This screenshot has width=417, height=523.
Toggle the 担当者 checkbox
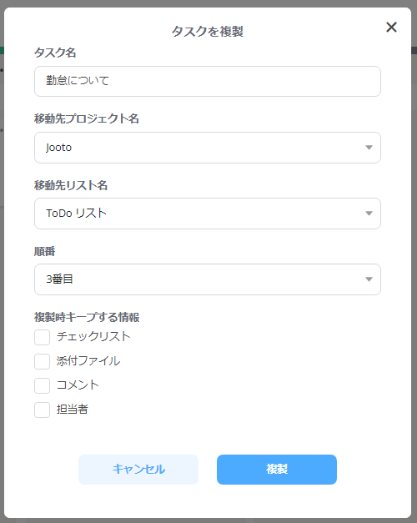(42, 410)
